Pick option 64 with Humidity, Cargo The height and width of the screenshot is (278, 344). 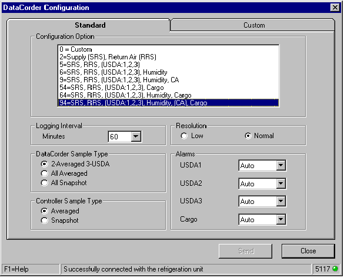(x=168, y=95)
